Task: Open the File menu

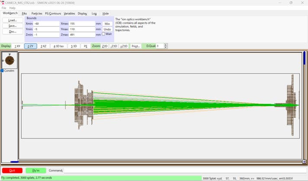Action: pyautogui.click(x=4, y=8)
